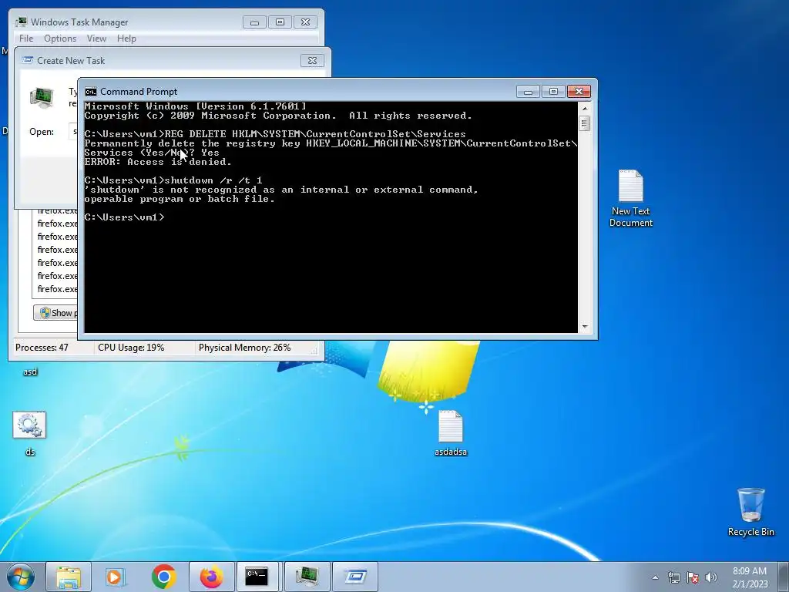
Task: Click the Create New Task title icon
Action: (28, 60)
